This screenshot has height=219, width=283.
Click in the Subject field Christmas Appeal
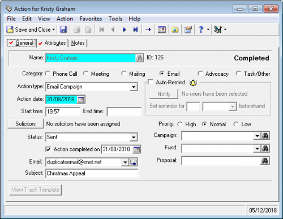[92, 173]
